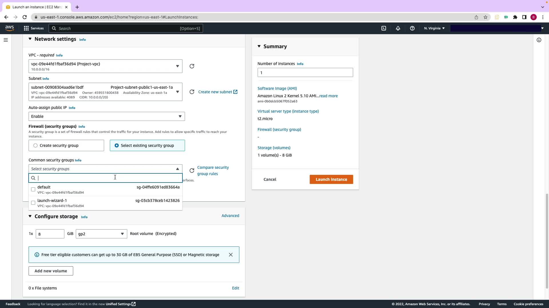Open the left navigation hamburger menu
Screen dimensions: 549x308
point(6,40)
